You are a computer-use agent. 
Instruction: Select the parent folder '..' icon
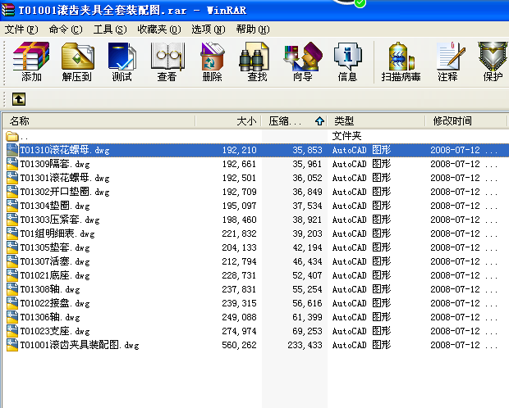point(12,136)
